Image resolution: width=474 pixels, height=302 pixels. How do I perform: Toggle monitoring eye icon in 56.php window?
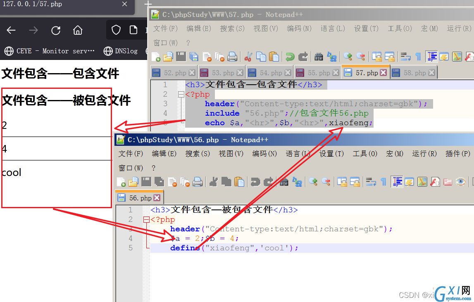[x=461, y=182]
